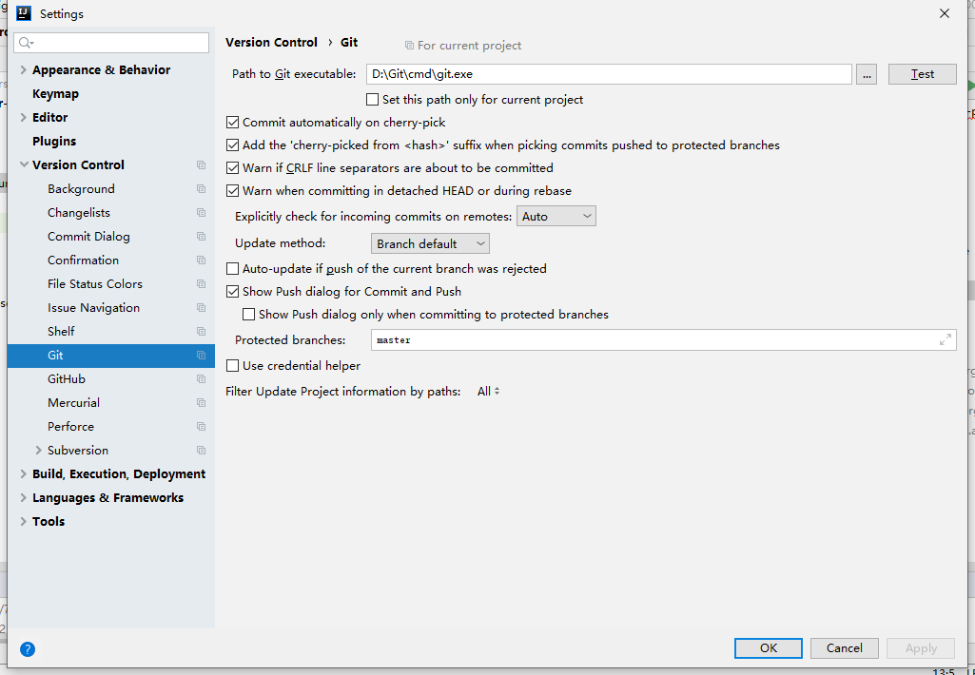
Task: Open the Background settings page
Action: 82,189
